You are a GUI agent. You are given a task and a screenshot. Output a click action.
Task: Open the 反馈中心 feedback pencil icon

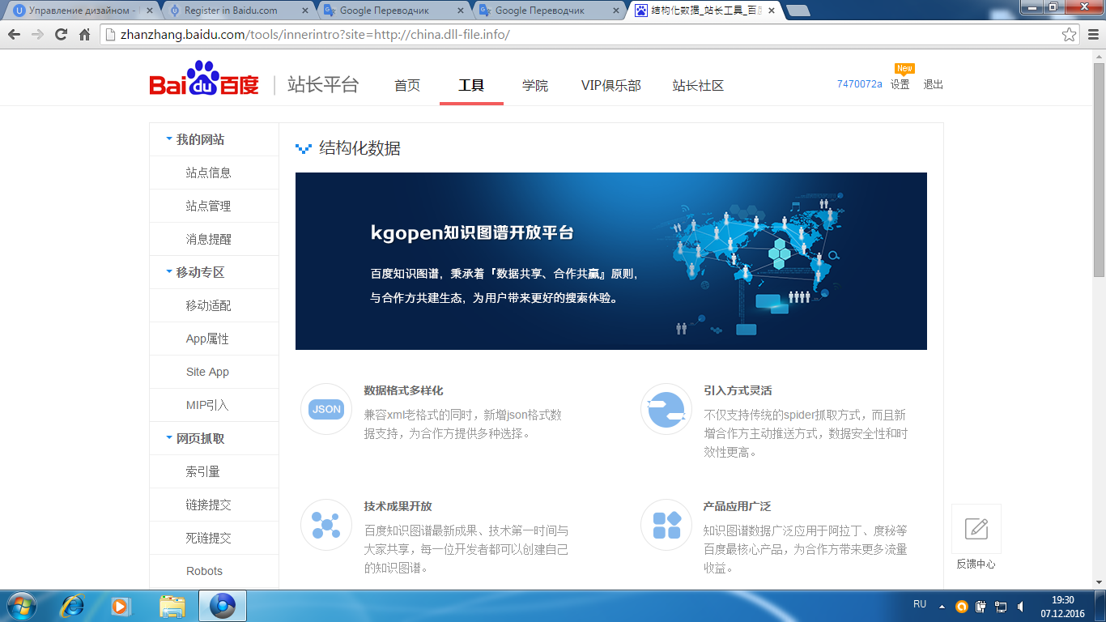[x=976, y=529]
